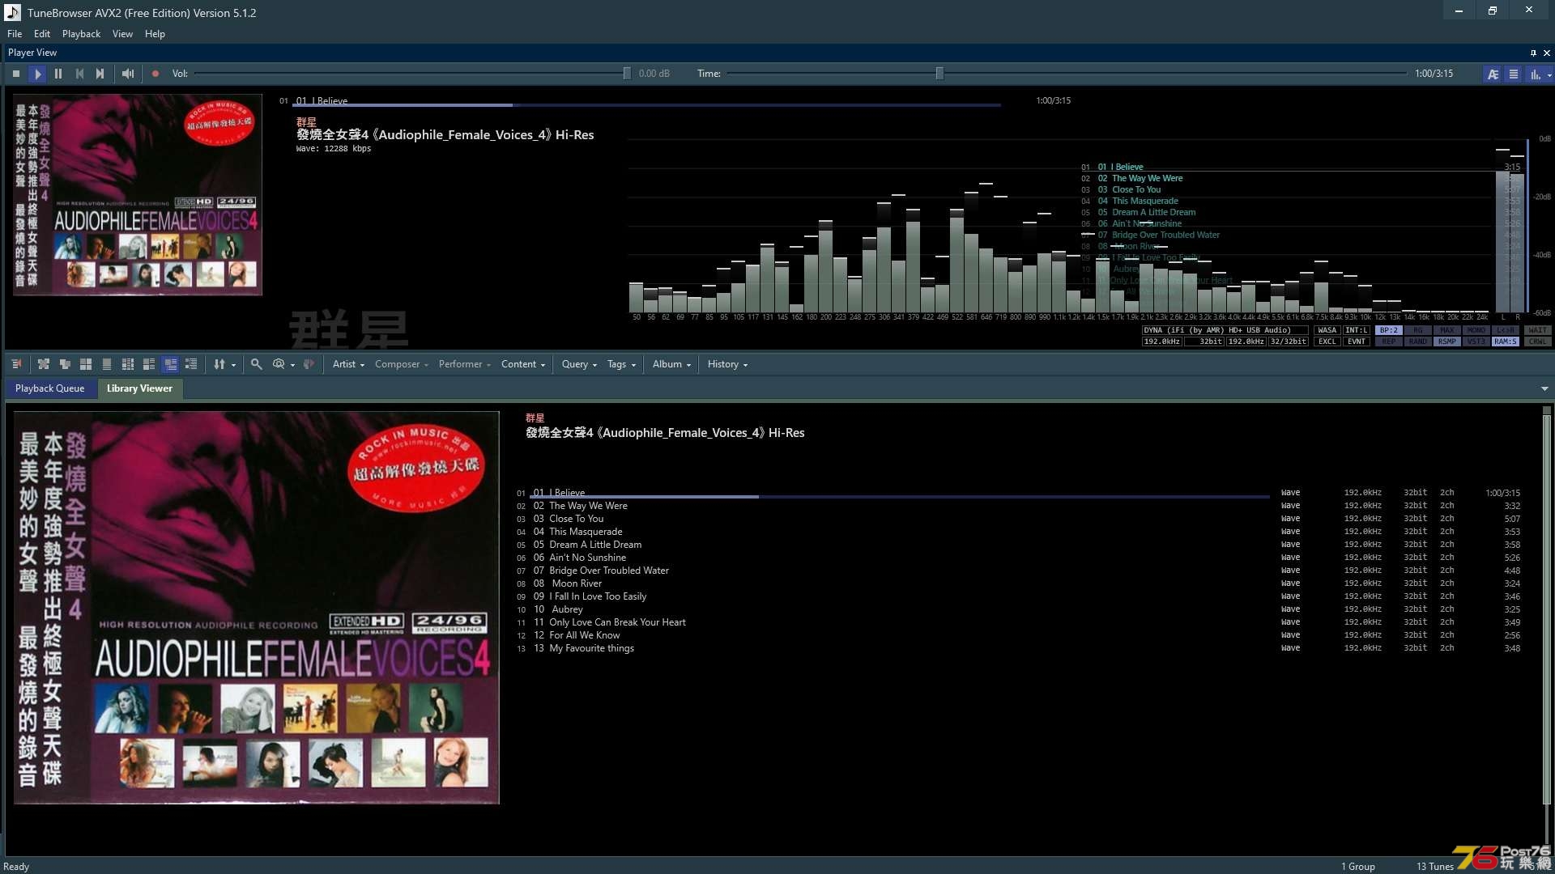The width and height of the screenshot is (1555, 874).
Task: Toggle the RG indicator
Action: [1418, 330]
